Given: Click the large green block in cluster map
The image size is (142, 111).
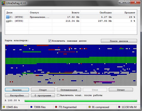Looking at the screenshot, I should pyautogui.click(x=71, y=60).
